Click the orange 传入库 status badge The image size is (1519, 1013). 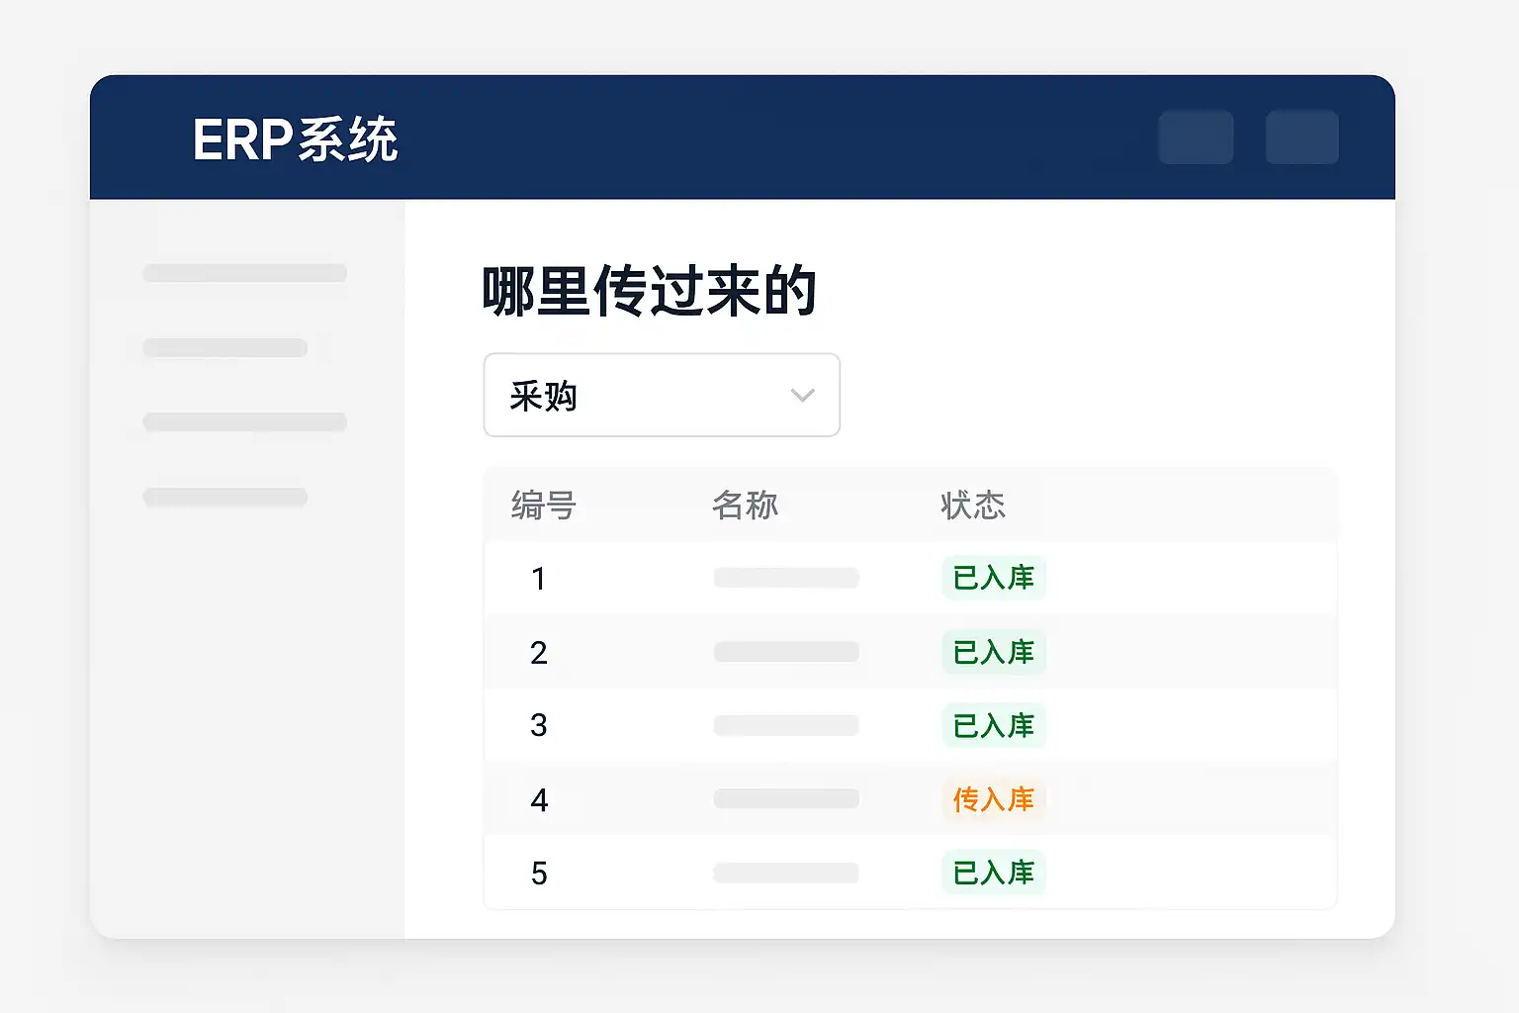pos(993,799)
